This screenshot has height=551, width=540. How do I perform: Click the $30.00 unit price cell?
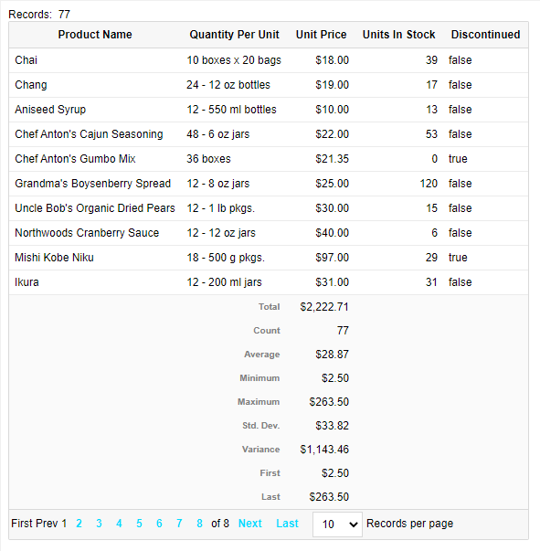coord(332,208)
